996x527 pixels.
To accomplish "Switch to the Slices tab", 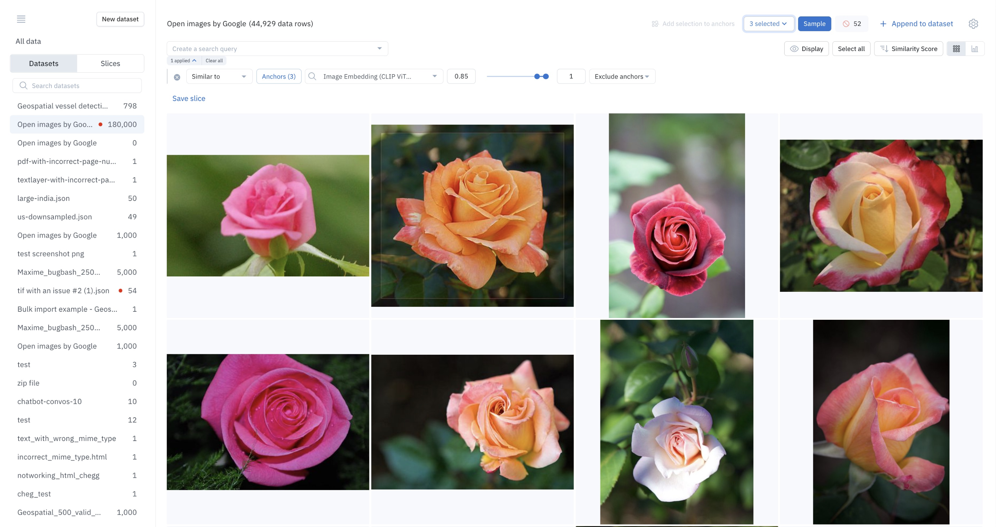I will coord(110,63).
